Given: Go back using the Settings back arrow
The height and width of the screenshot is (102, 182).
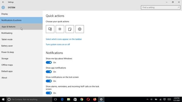Looking at the screenshot, I should pos(3,2).
